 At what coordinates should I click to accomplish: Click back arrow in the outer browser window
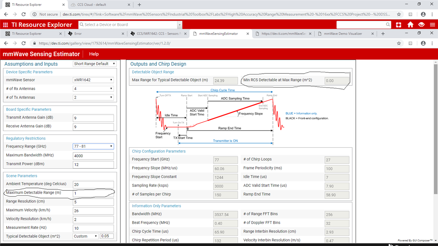6,14
